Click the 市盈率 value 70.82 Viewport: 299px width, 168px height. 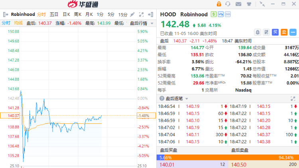(246, 76)
